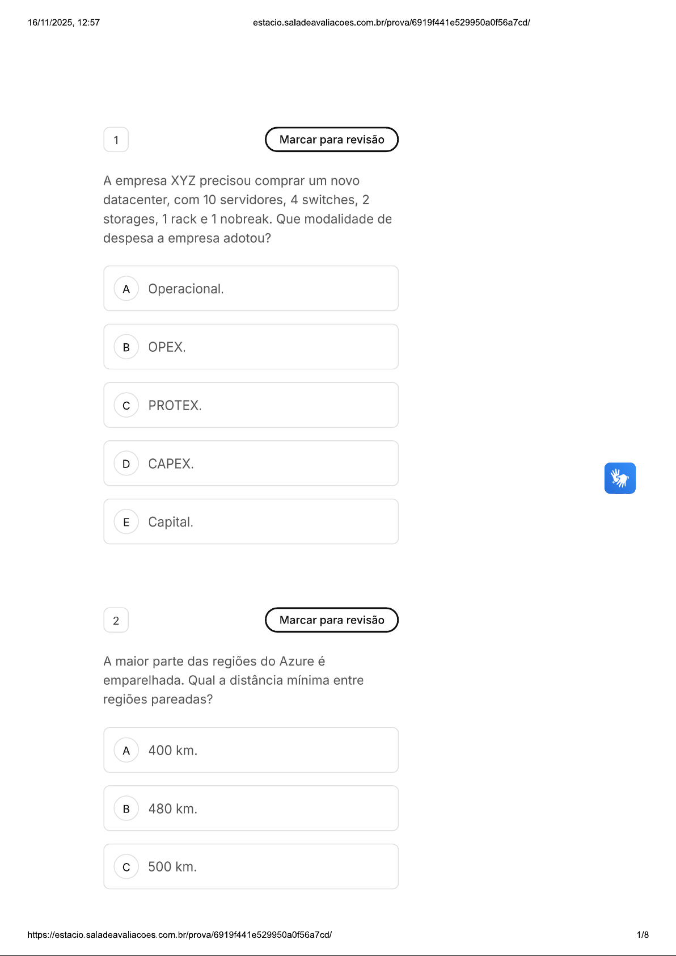Choose option E 'Capital.'
This screenshot has height=956, width=676.
pos(251,522)
